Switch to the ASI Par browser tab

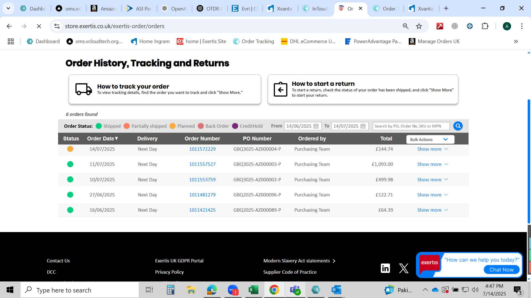coord(139,9)
